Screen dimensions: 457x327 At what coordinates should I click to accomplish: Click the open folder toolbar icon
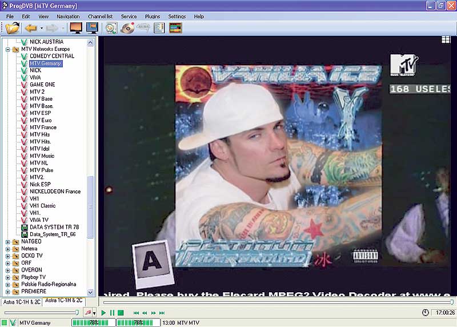click(12, 28)
